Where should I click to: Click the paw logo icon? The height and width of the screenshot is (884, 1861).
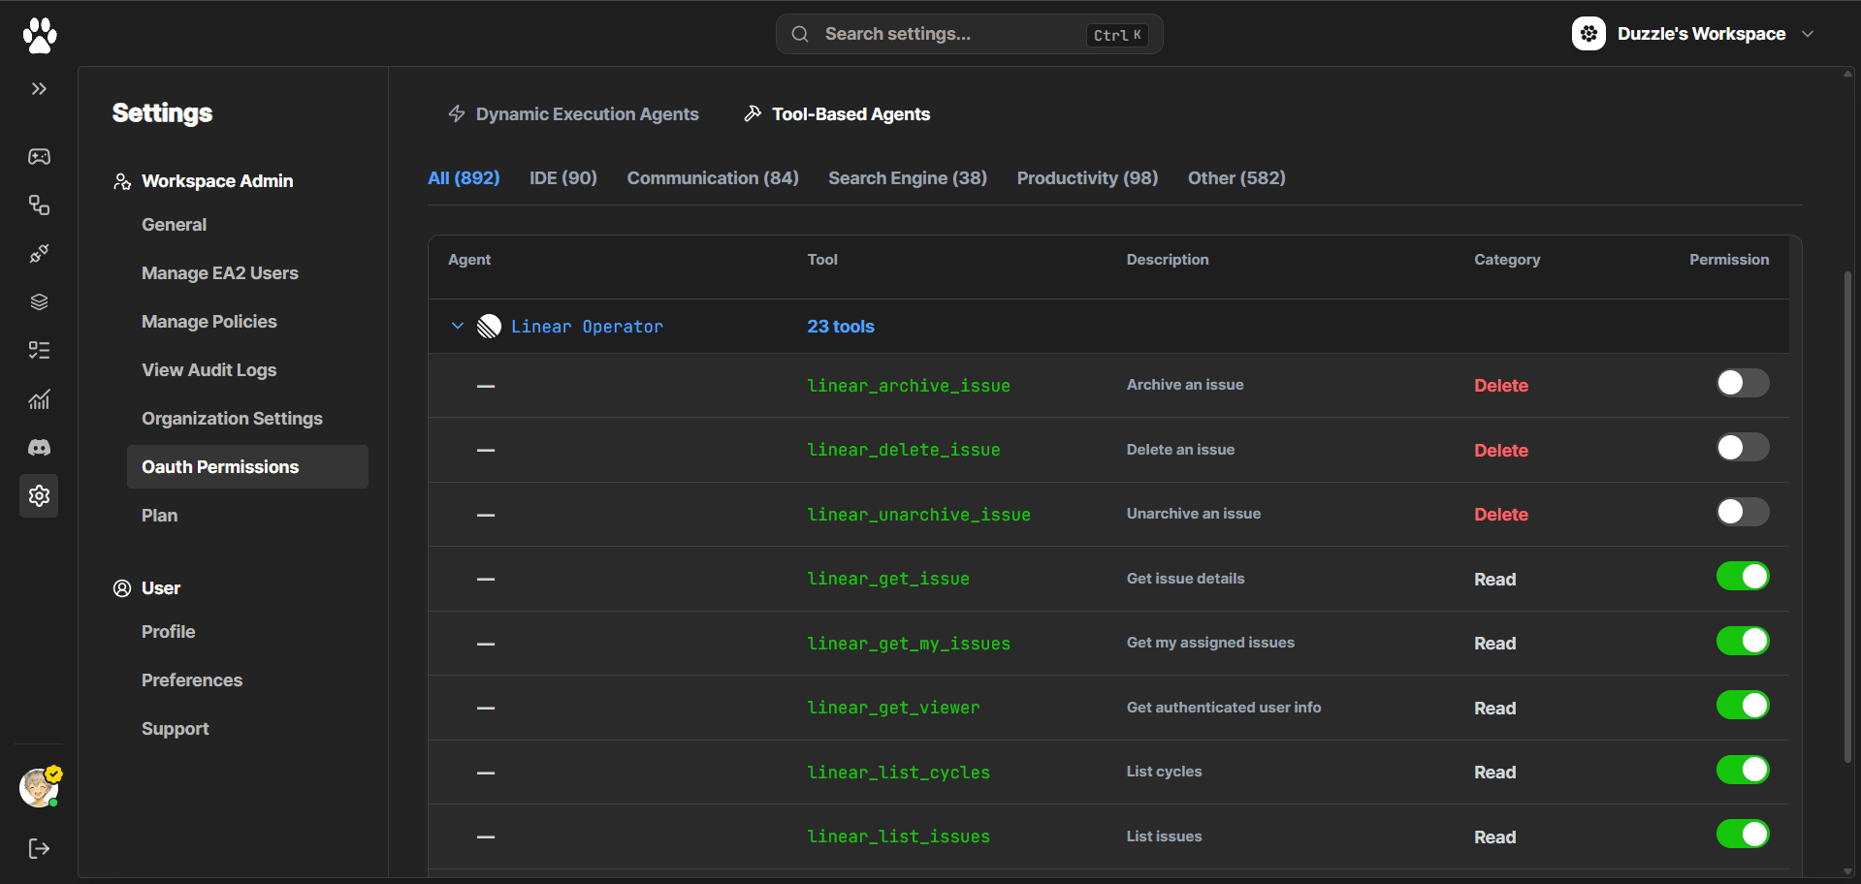[x=39, y=35]
